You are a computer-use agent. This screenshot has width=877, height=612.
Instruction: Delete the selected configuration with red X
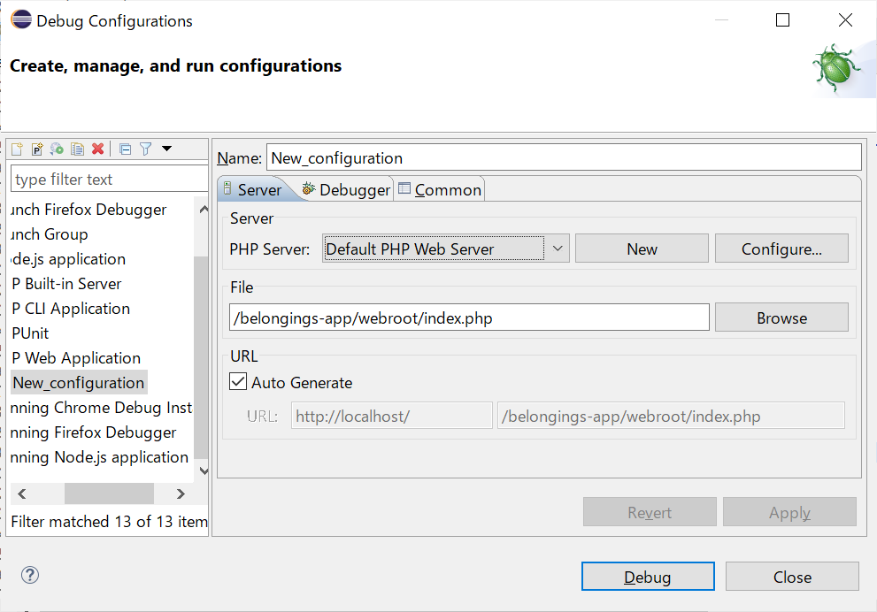click(98, 149)
